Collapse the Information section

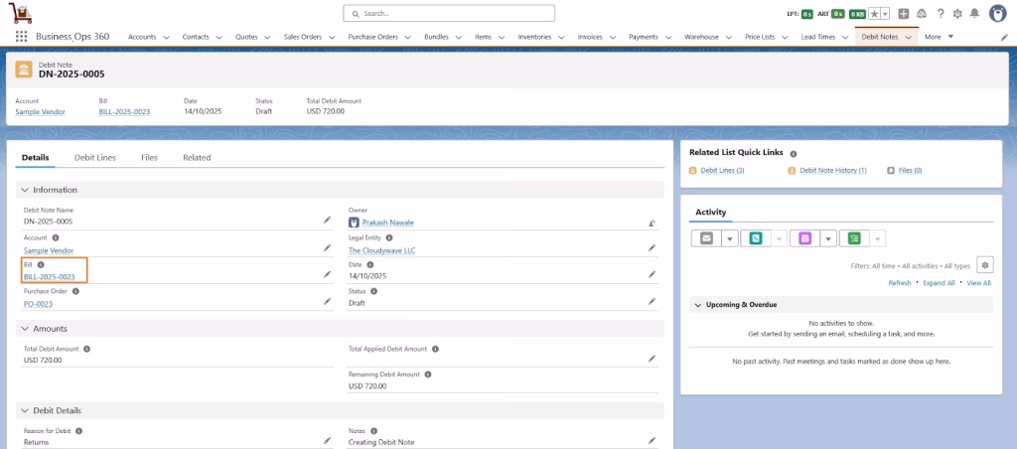25,190
